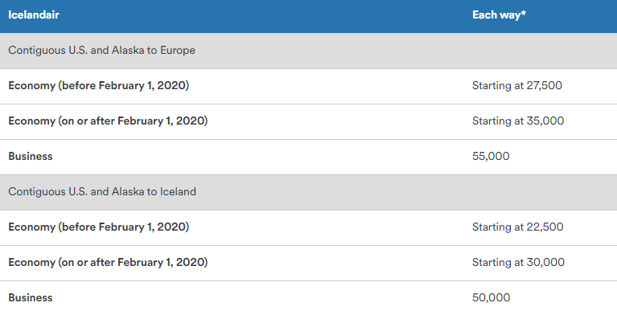Click Iceland Economy on or after February 1 label

point(108,263)
